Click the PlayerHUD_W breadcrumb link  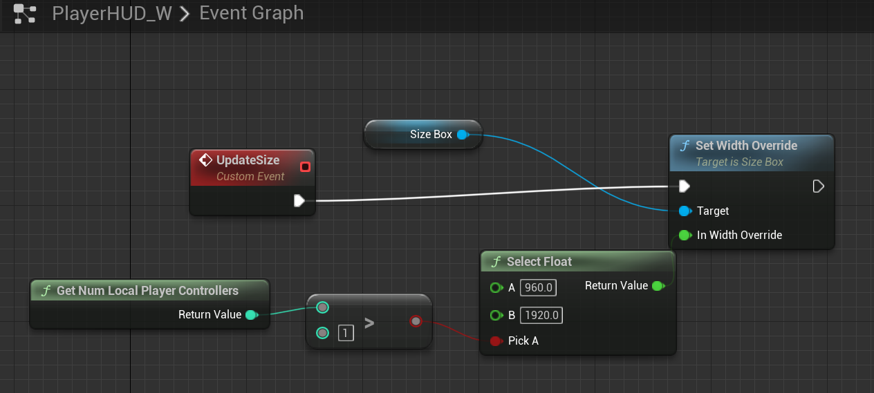(x=112, y=13)
